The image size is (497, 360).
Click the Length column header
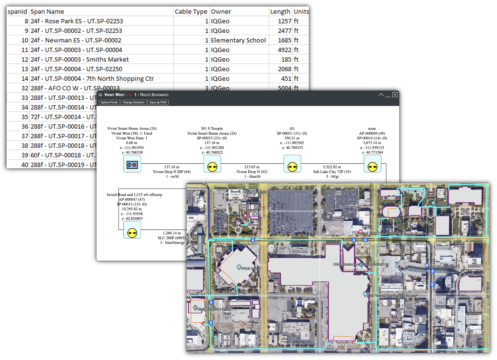(280, 11)
